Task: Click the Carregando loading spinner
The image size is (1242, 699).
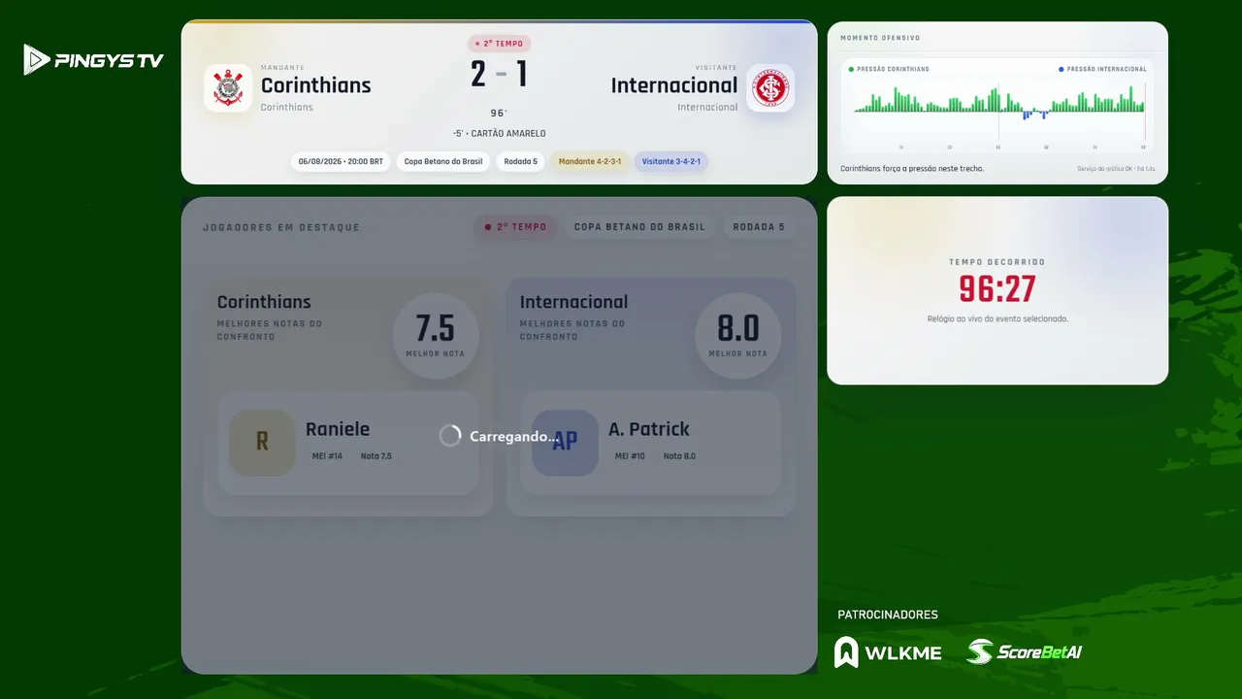Action: [450, 436]
